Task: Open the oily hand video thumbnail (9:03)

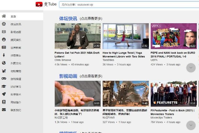Action: [x=78, y=94]
